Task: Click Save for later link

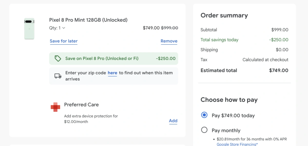Action: tap(64, 41)
